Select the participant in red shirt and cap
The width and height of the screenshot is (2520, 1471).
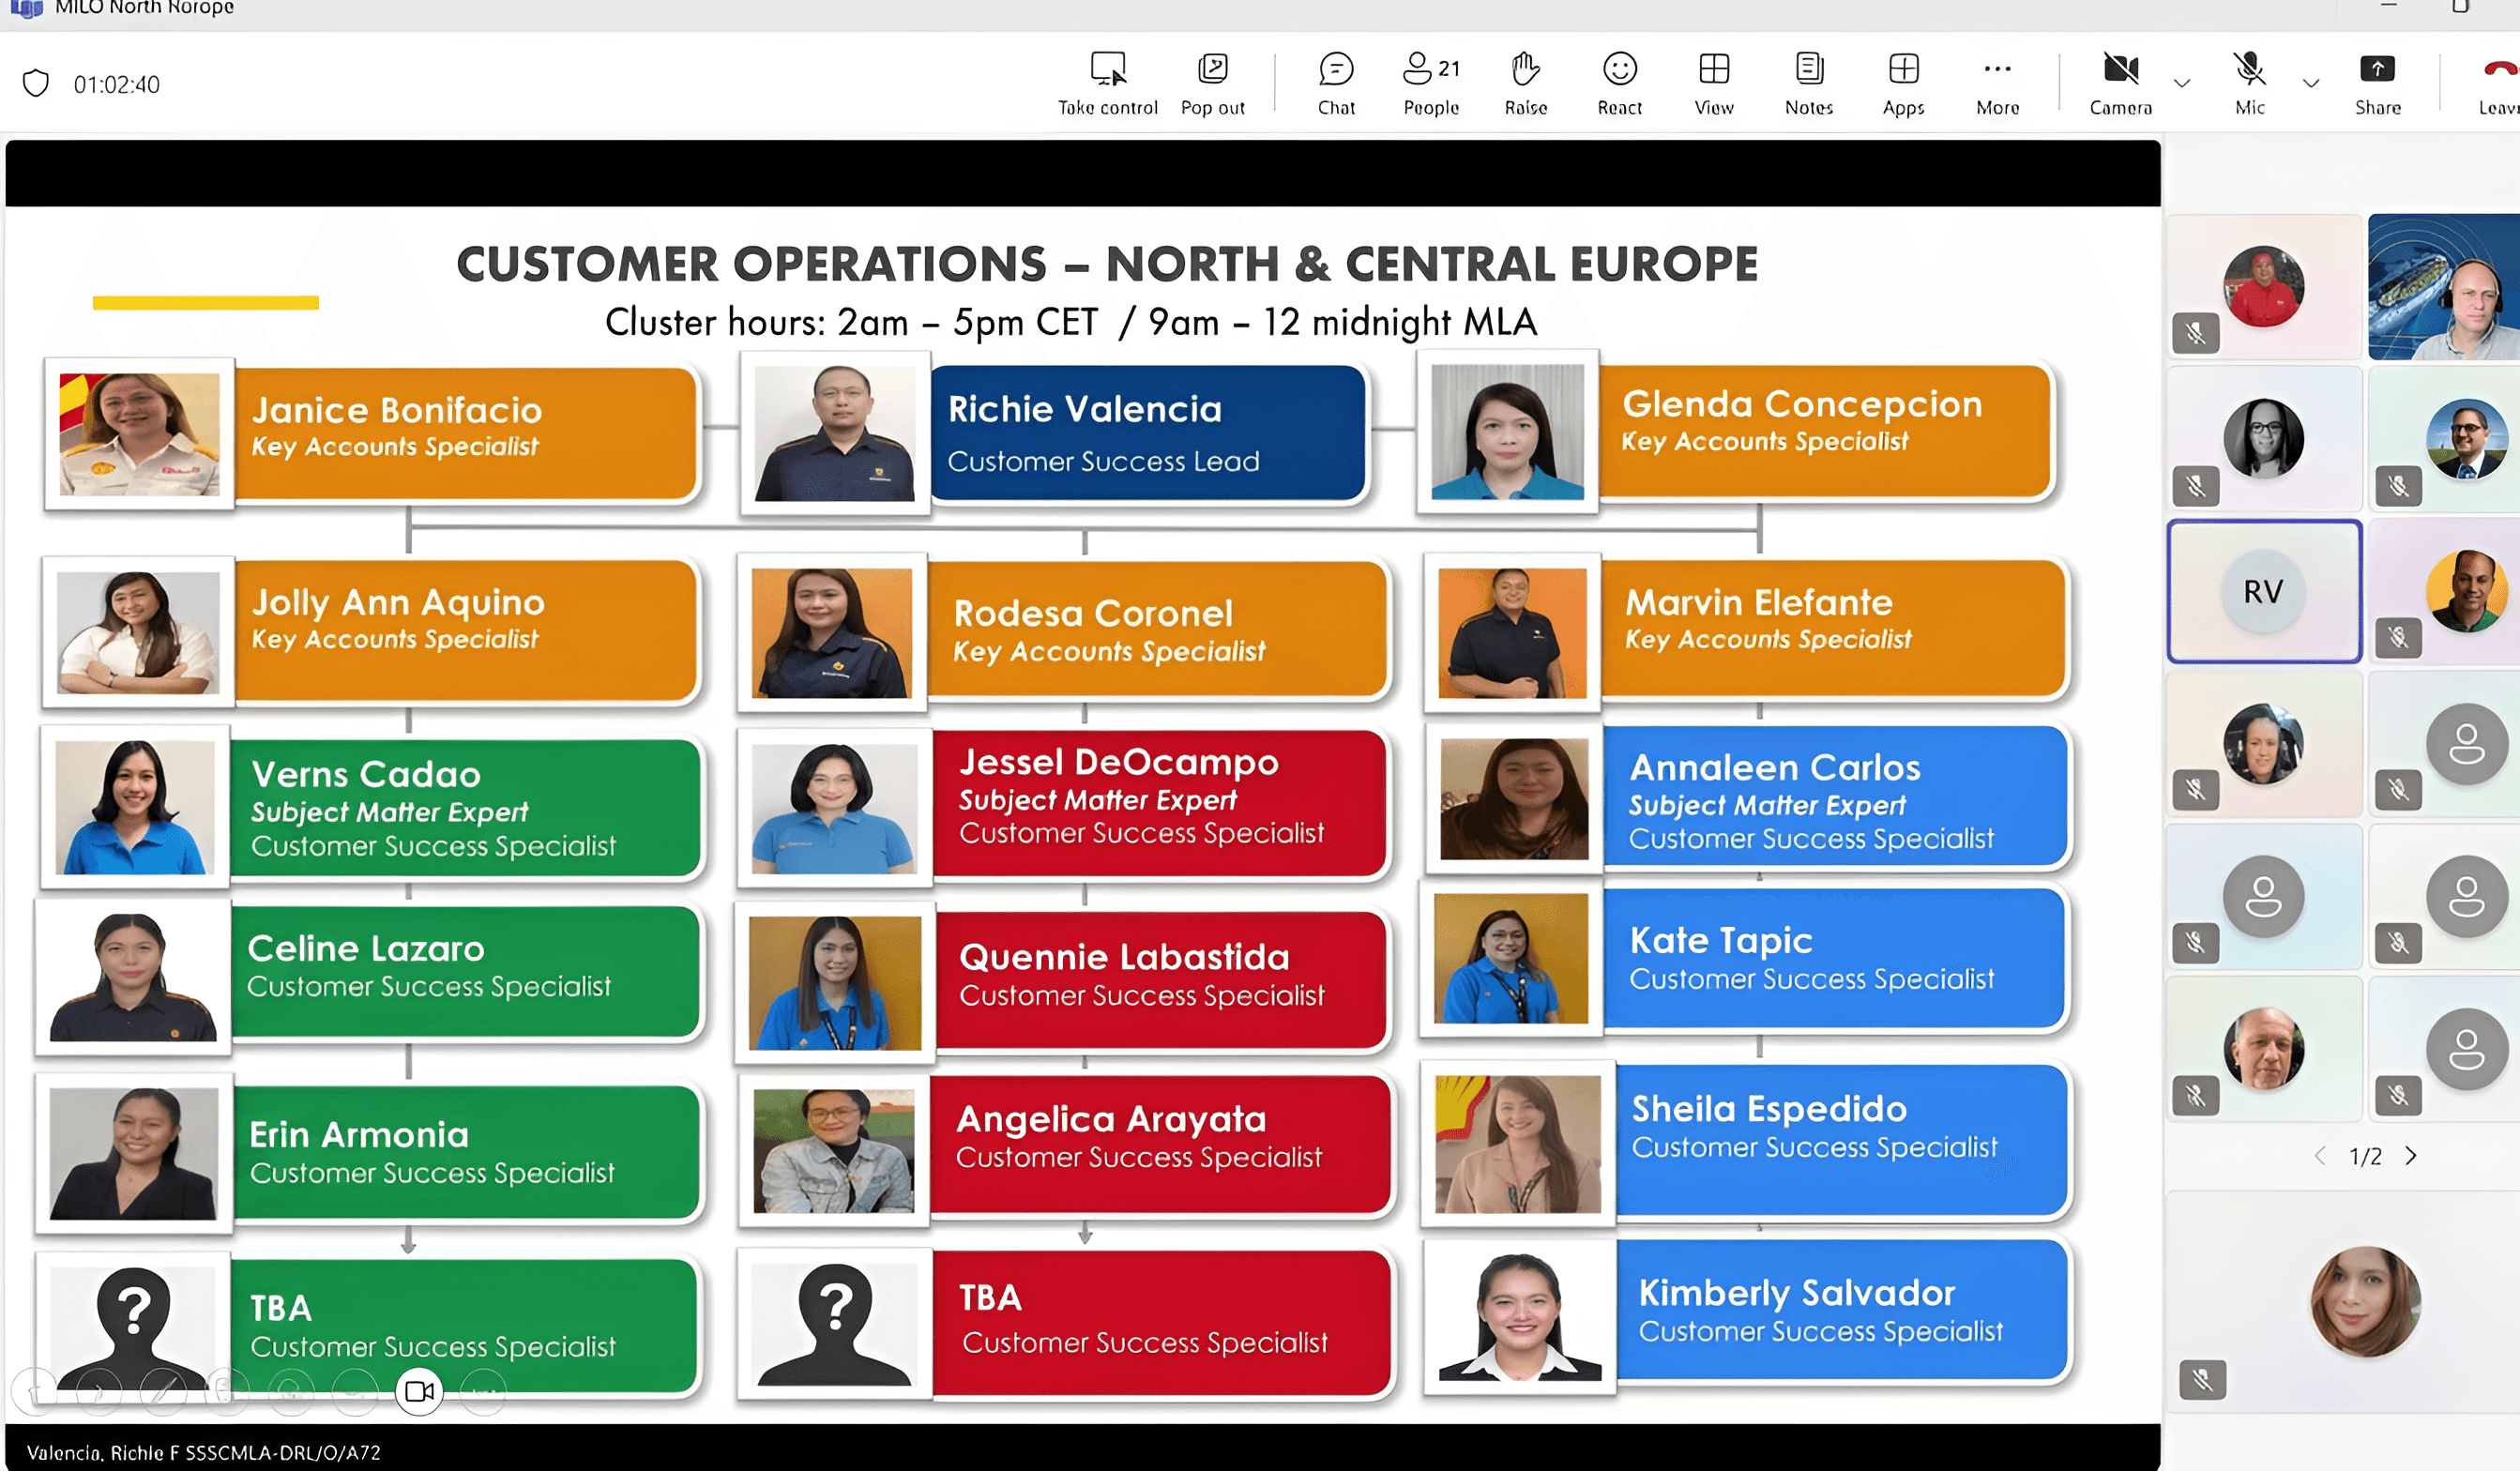[2264, 287]
